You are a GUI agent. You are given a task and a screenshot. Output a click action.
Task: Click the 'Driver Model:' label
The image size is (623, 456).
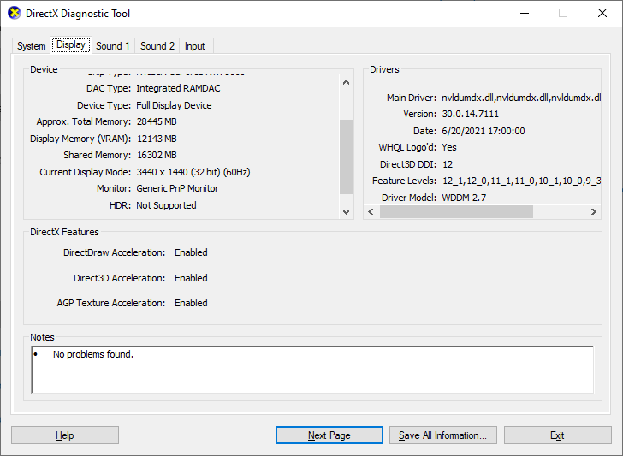(409, 198)
